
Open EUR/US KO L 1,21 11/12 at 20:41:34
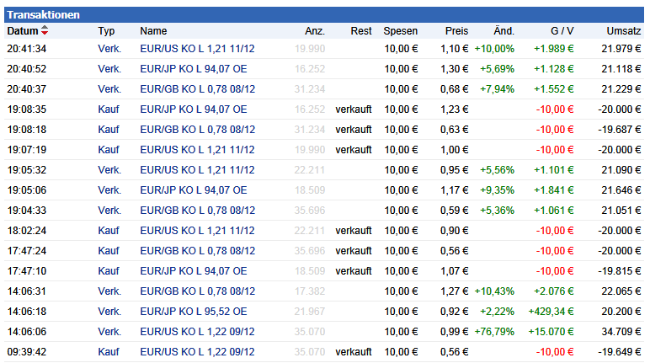pos(197,49)
